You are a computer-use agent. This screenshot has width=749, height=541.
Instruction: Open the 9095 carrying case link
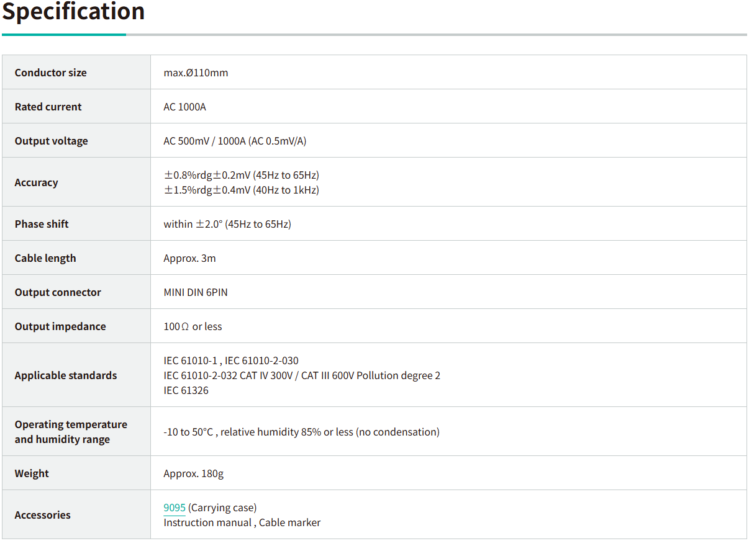coord(175,507)
